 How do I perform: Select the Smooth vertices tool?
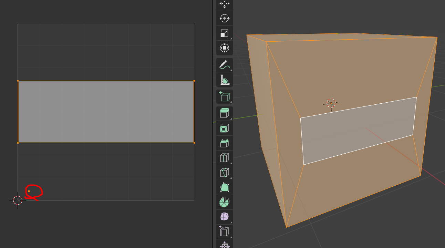click(x=225, y=217)
